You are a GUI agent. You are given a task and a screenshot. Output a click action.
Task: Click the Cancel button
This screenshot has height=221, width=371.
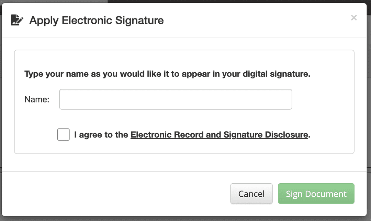click(x=251, y=194)
